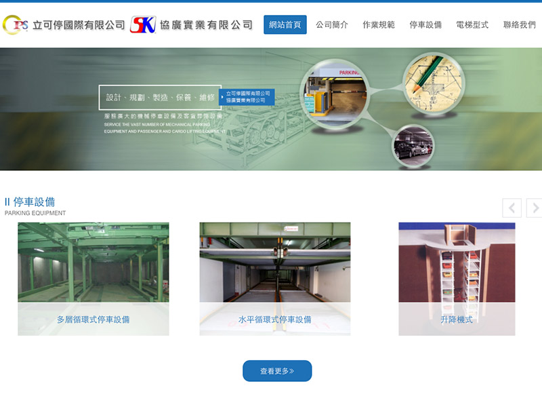The width and height of the screenshot is (542, 407).
Task: Click the small car-park circle photo in banner
Action: click(x=411, y=144)
